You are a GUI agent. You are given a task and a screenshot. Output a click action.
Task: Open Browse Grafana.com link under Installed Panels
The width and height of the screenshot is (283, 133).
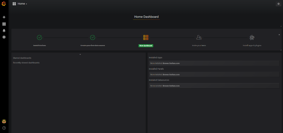pos(171,74)
